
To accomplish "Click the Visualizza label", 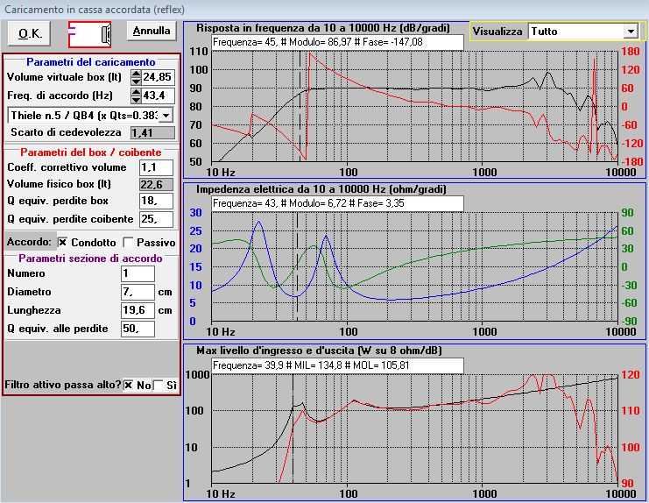I will point(497,32).
